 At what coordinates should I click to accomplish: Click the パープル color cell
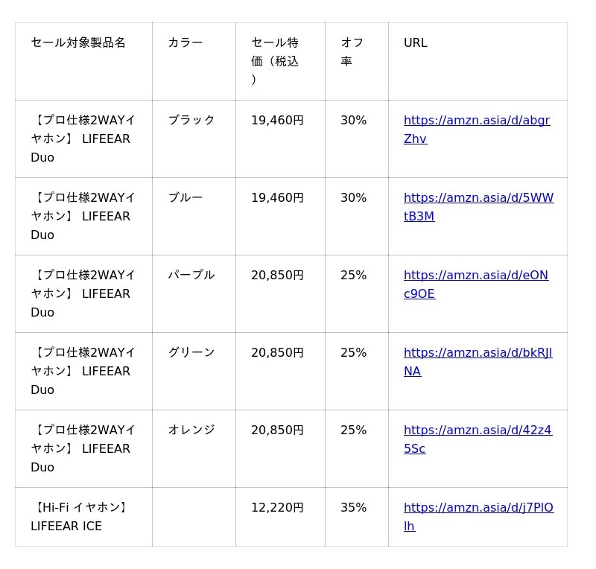pos(191,275)
